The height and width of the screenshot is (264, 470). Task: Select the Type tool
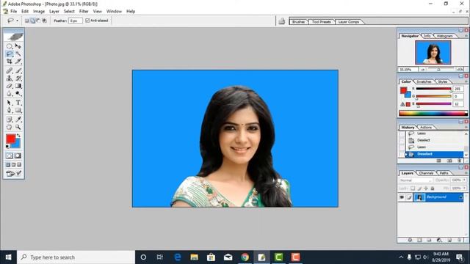pos(18,103)
